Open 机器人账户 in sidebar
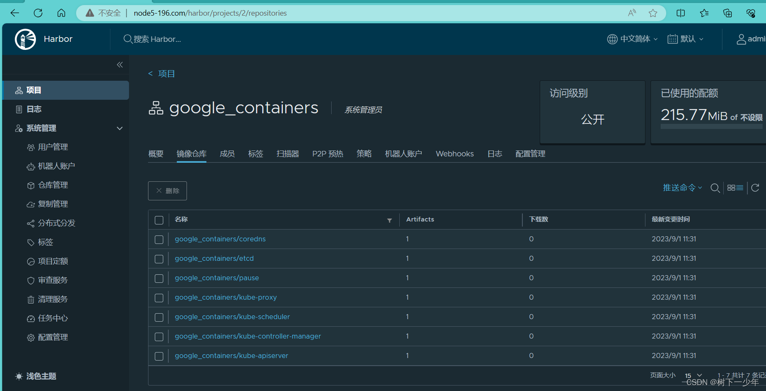766x391 pixels. (56, 166)
